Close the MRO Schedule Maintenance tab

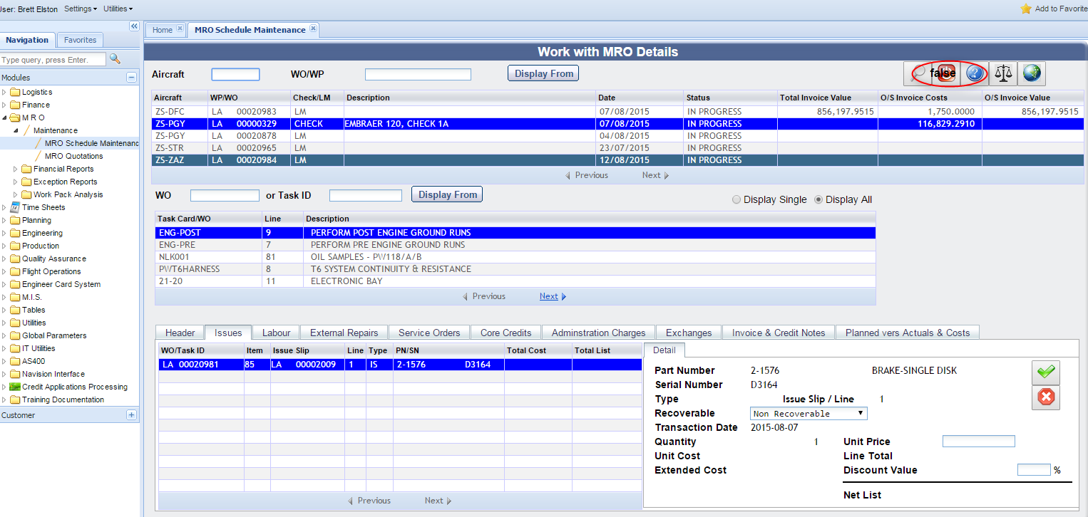[312, 29]
